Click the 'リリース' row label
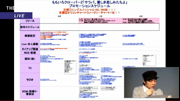180x101 pixels. coord(30,21)
